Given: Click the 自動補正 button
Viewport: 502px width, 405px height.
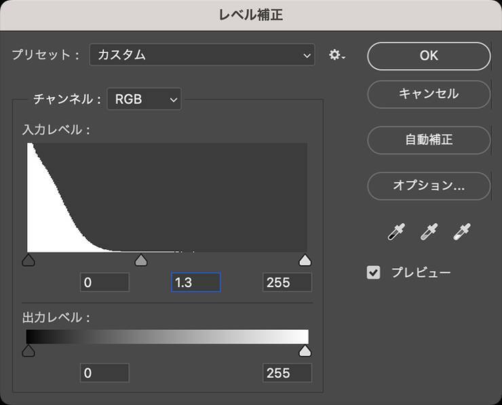Looking at the screenshot, I should (x=429, y=140).
